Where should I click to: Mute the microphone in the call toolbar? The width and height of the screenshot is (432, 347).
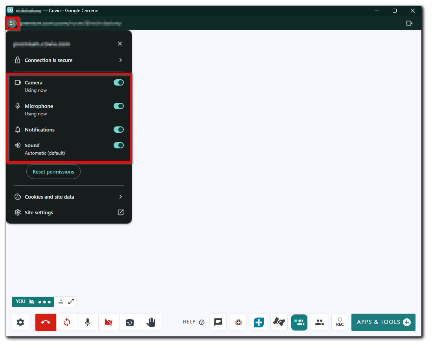point(88,322)
